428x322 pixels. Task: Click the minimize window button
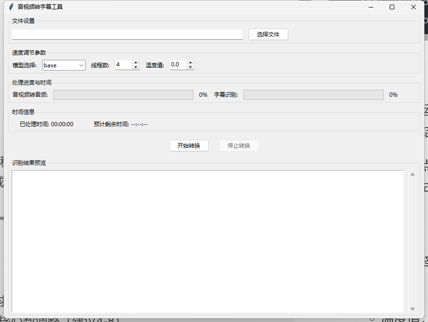coord(371,7)
